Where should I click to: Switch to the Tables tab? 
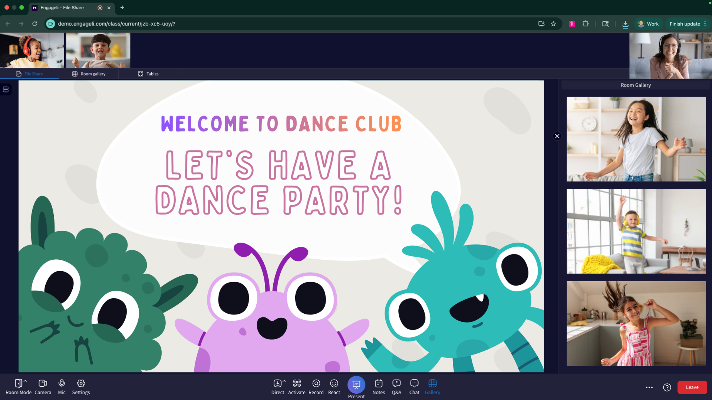click(x=148, y=74)
